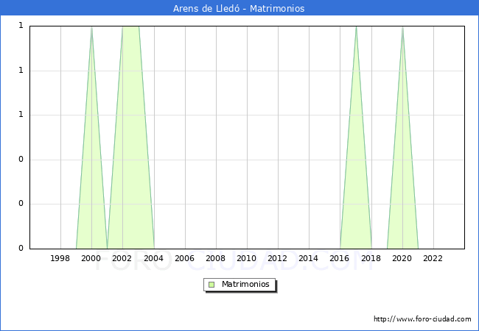The image size is (479, 331).
Task: Select the 2006 x-axis label
Action: (184, 258)
